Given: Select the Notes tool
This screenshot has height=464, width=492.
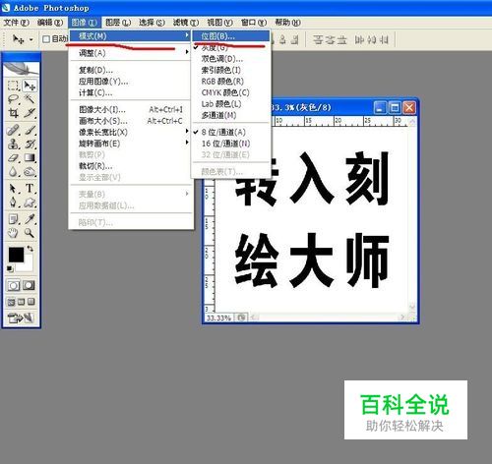Looking at the screenshot, I should (14, 219).
